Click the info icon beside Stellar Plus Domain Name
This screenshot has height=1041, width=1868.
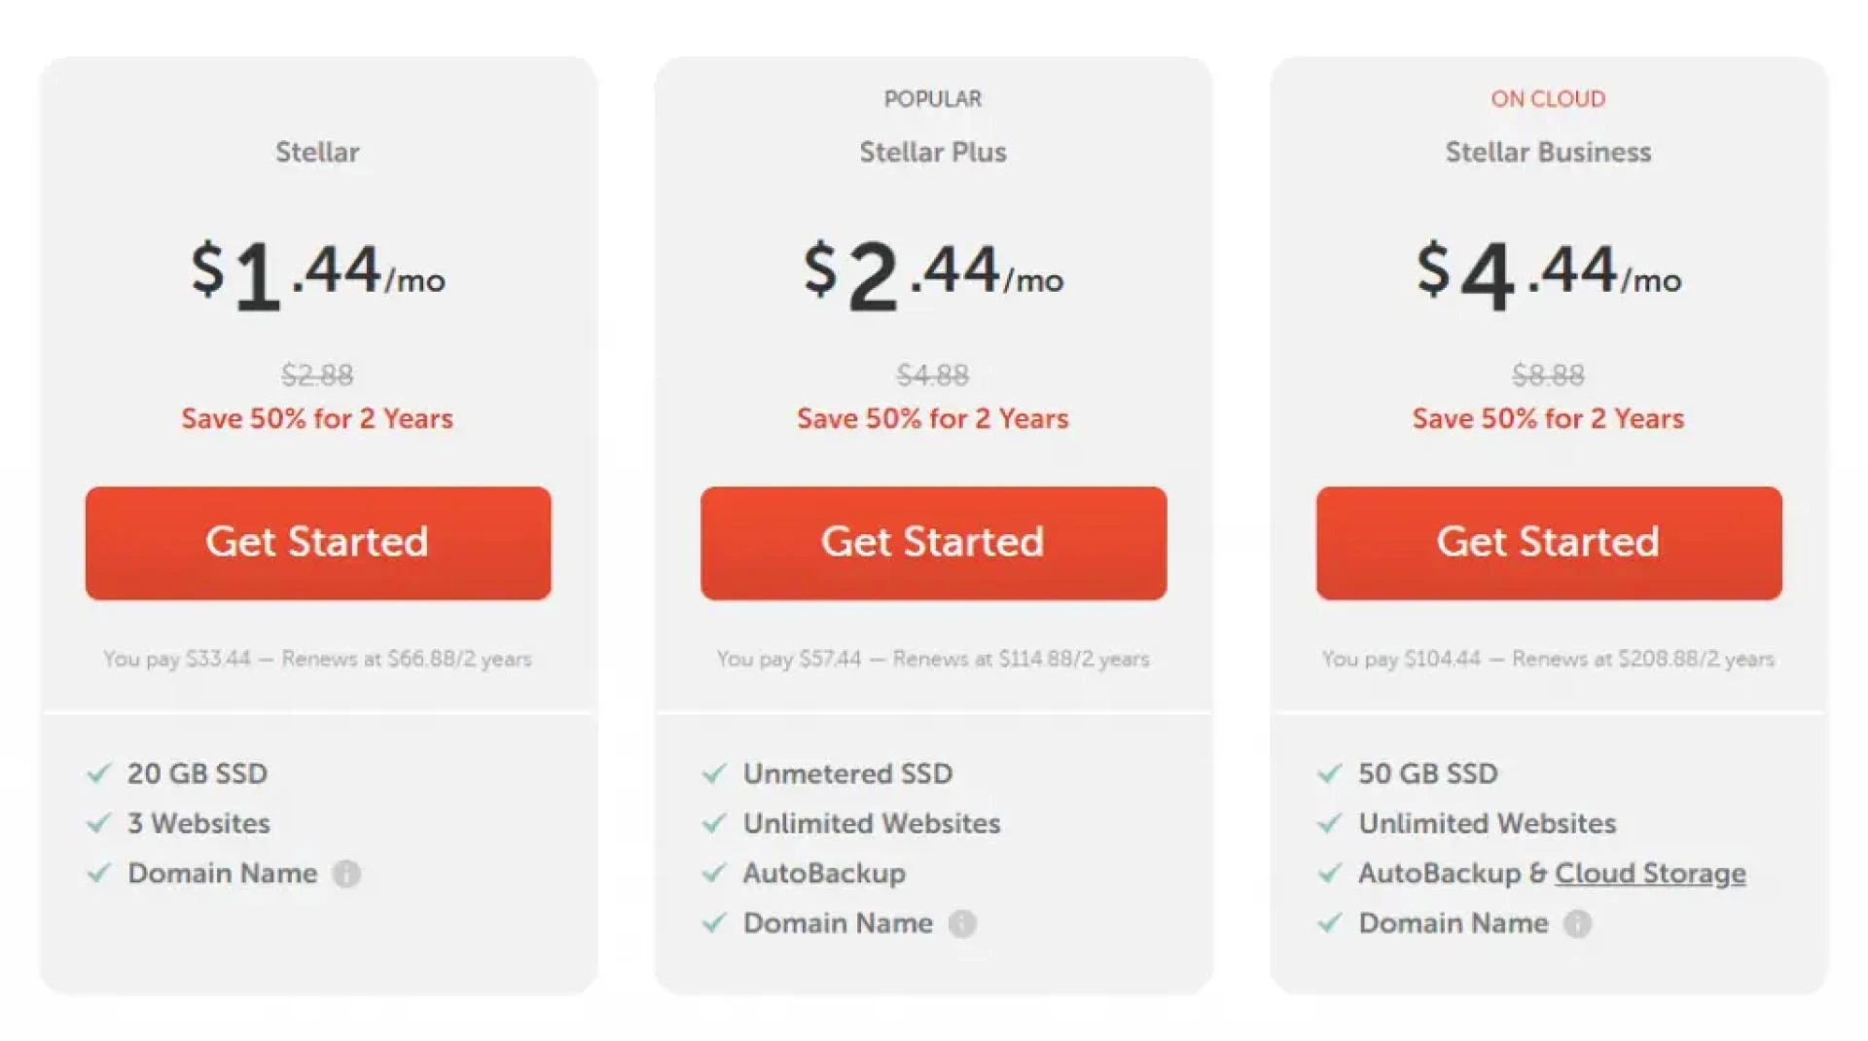(963, 923)
